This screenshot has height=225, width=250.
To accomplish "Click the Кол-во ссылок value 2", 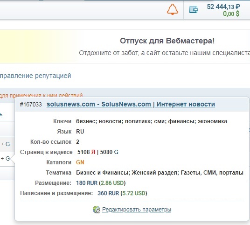I will point(77,142).
